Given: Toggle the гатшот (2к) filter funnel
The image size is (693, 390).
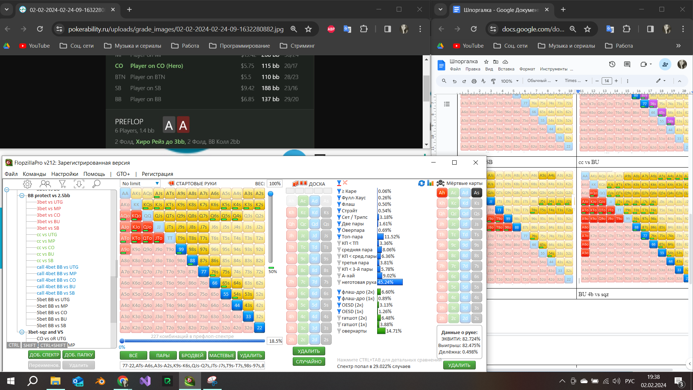Looking at the screenshot, I should [339, 318].
